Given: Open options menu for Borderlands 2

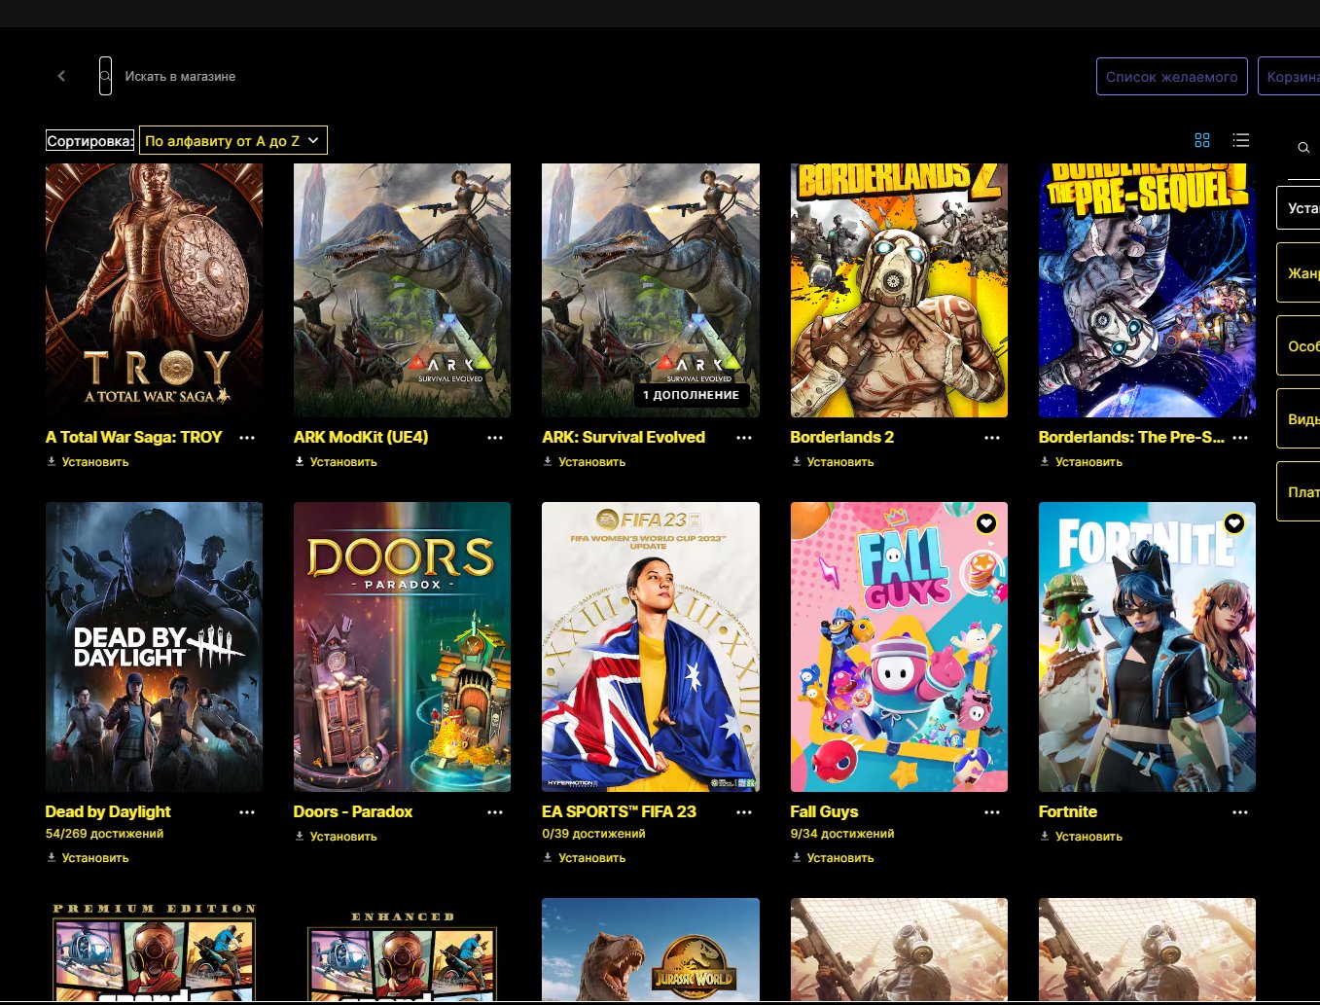Looking at the screenshot, I should [x=992, y=438].
